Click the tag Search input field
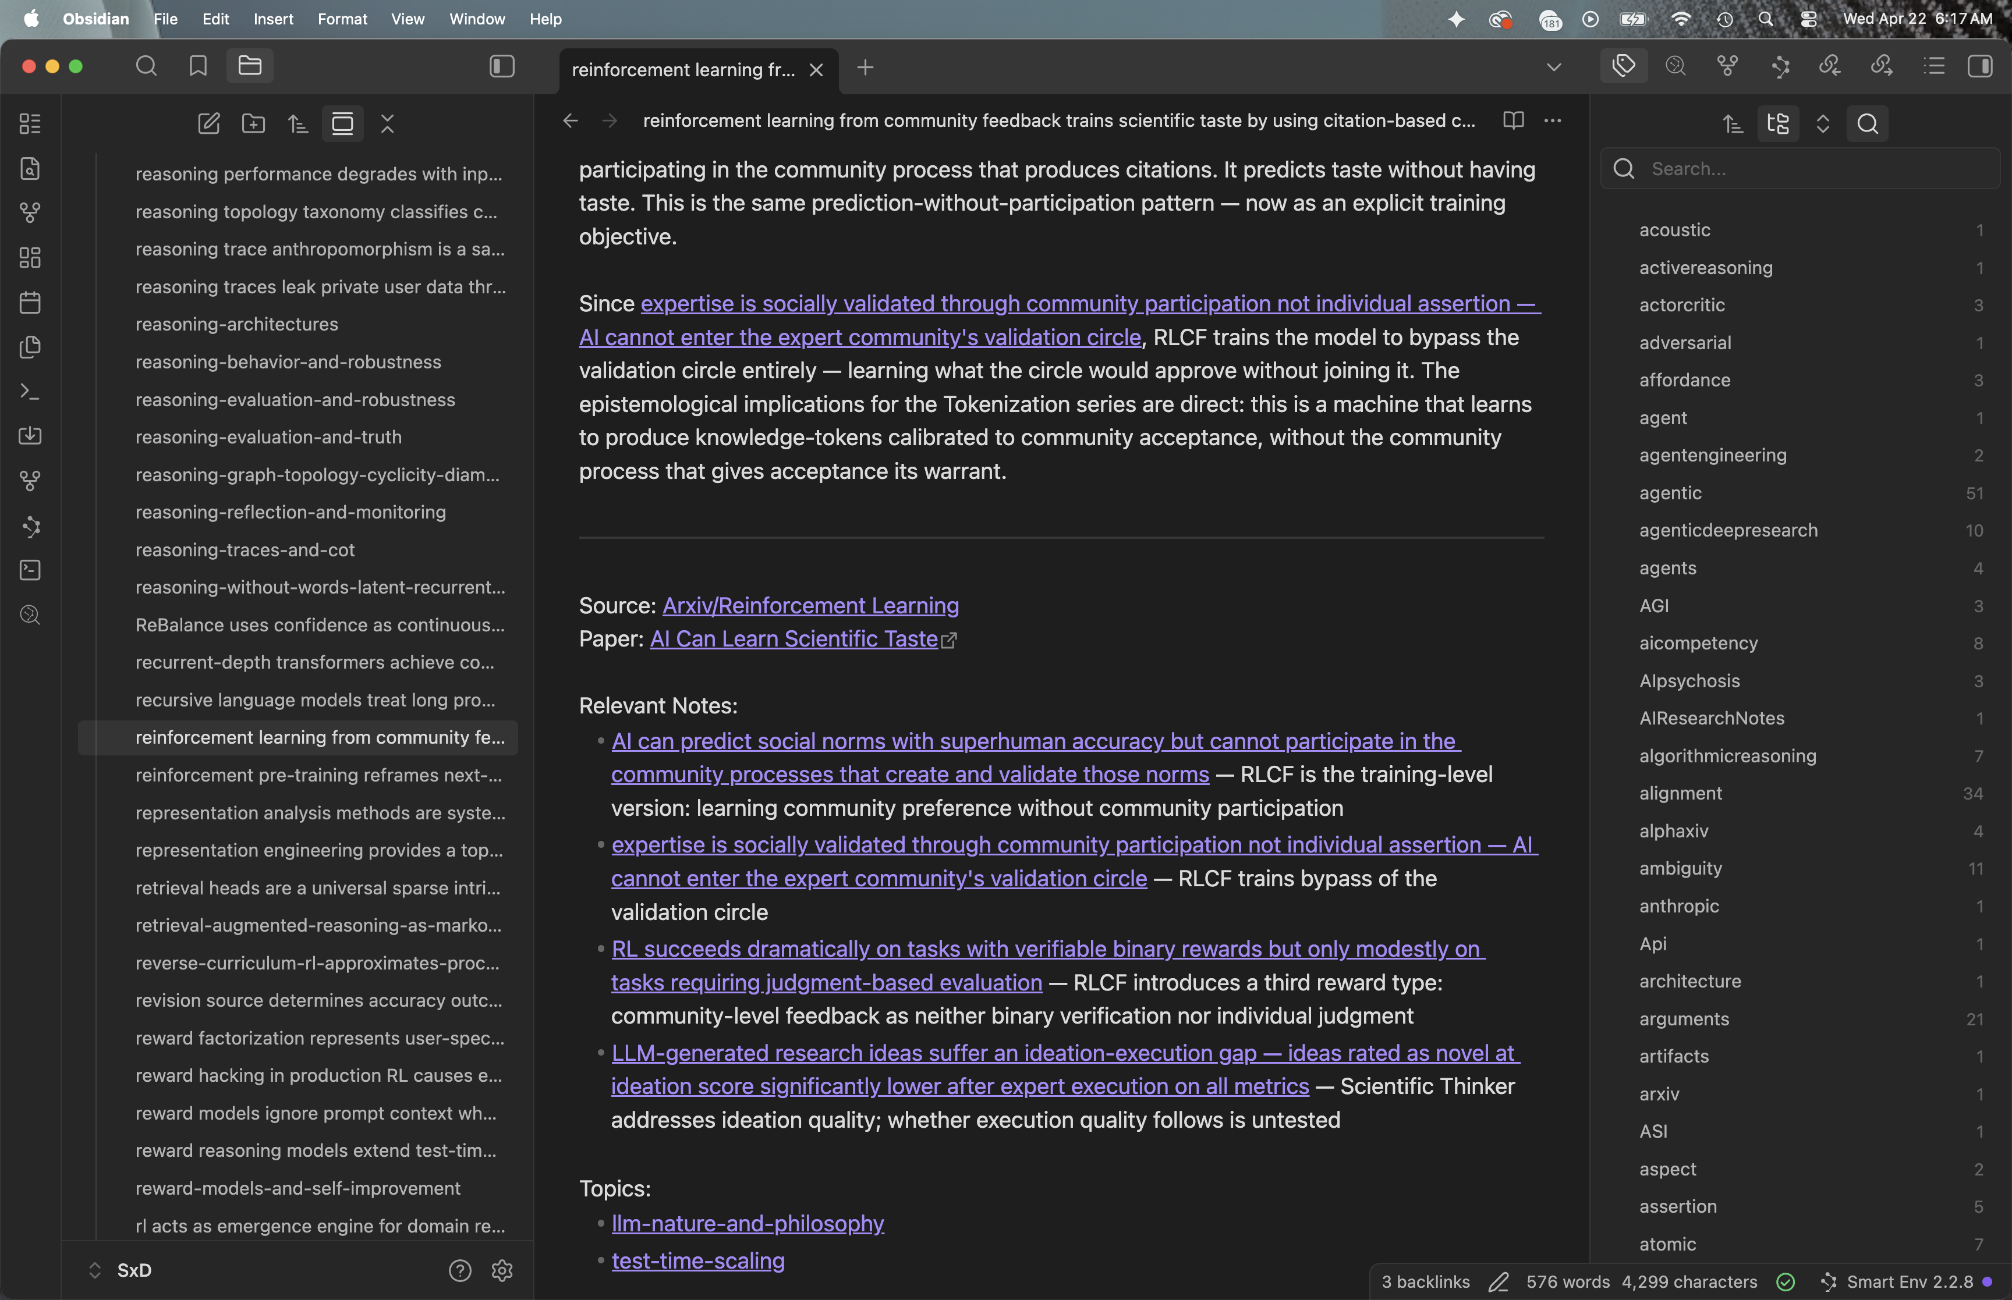The width and height of the screenshot is (2012, 1300). [x=1815, y=169]
